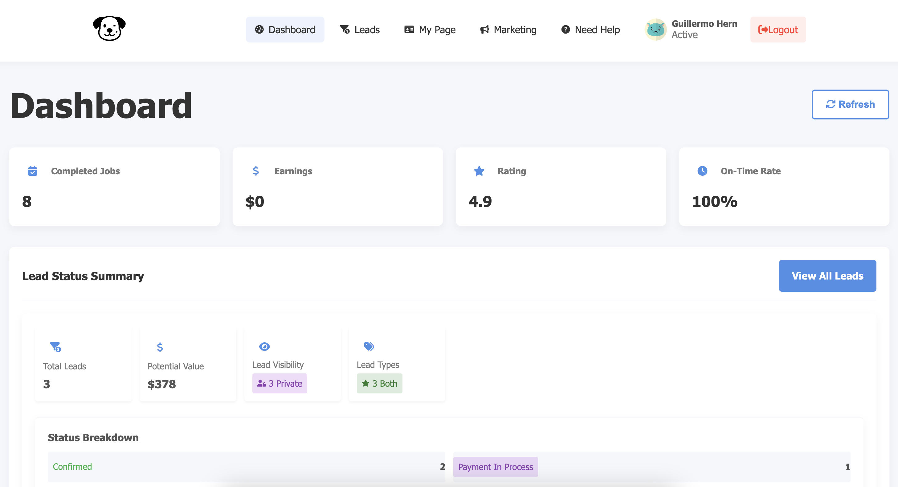
Task: Click the Payment In Process status label
Action: 495,467
